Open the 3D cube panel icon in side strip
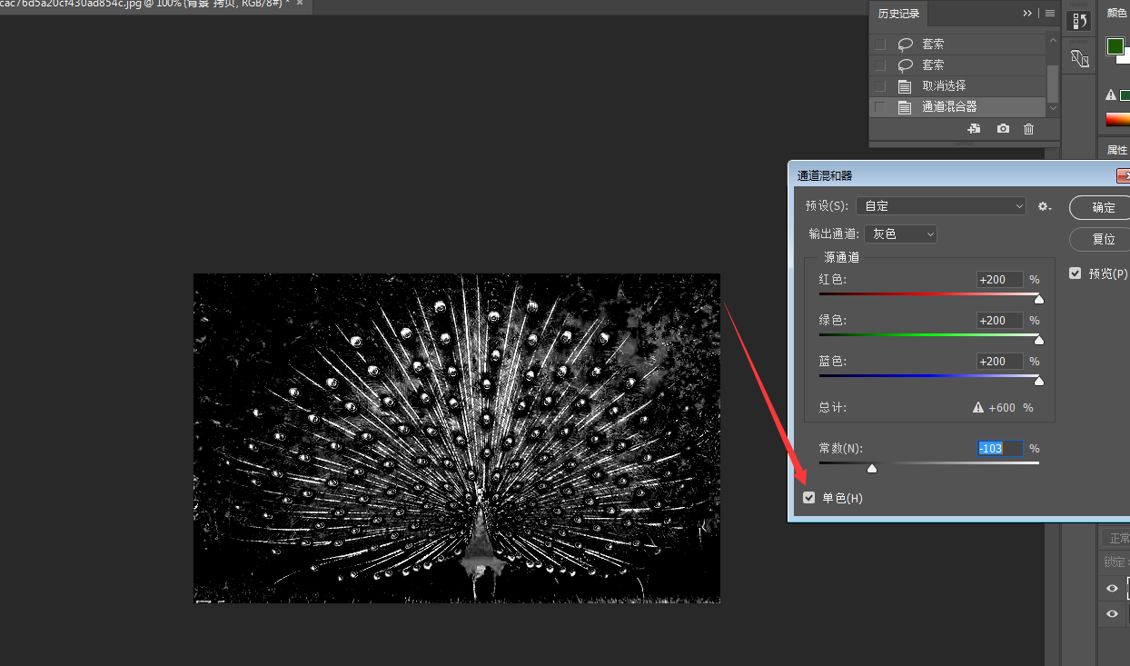Screen dimensions: 1130x666 1079,59
